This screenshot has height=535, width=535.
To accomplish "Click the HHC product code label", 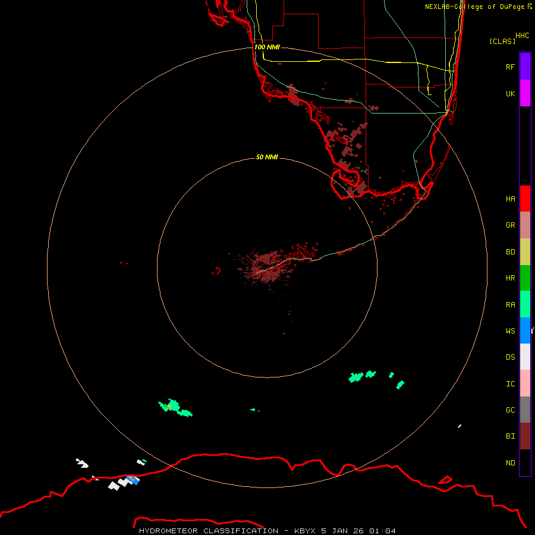I will pyautogui.click(x=522, y=36).
